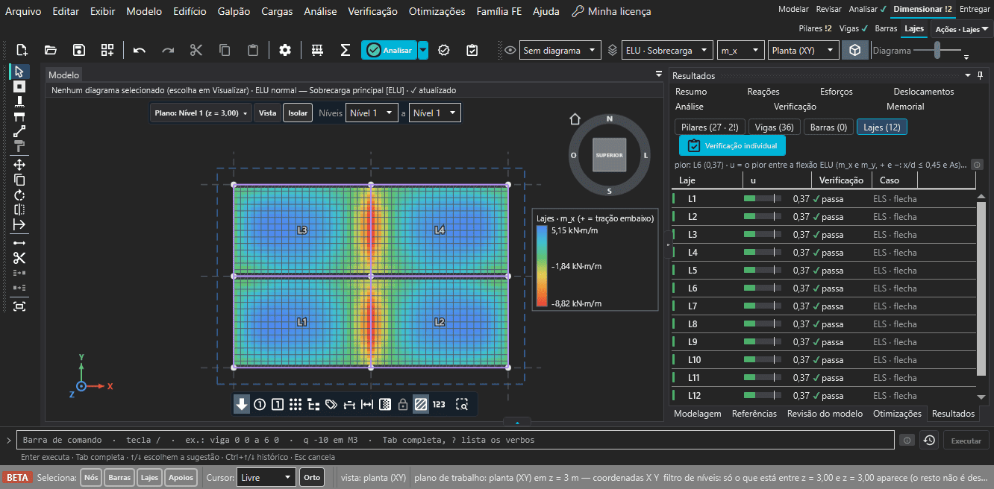The width and height of the screenshot is (994, 489).
Task: Activate the scissors cut tool in left sidebar
Action: pos(19,258)
